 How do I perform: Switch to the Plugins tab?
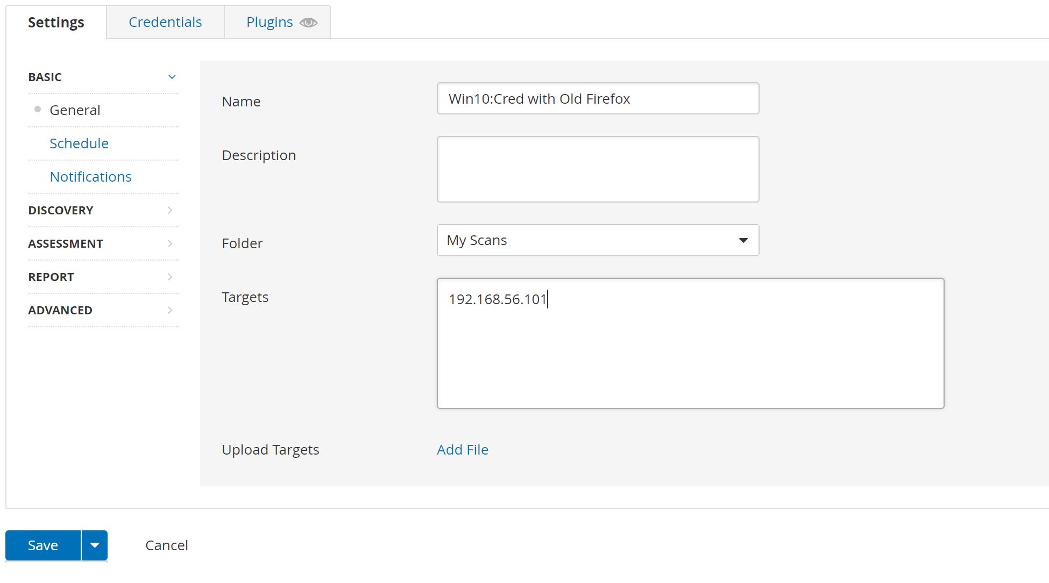click(x=269, y=22)
